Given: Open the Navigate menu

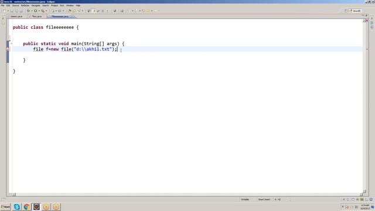Looking at the screenshot, I should coord(36,5).
